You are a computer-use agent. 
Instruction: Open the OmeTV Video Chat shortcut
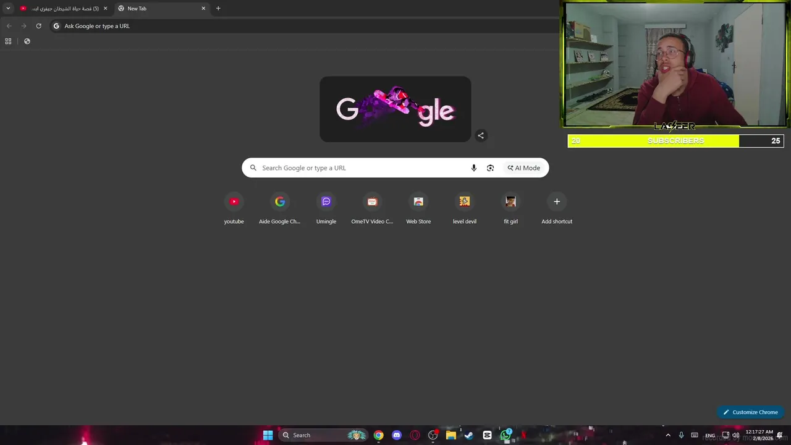pyautogui.click(x=372, y=209)
